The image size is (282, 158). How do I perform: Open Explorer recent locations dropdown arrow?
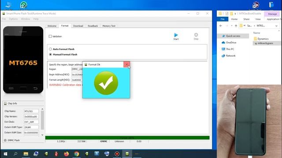[232, 26]
